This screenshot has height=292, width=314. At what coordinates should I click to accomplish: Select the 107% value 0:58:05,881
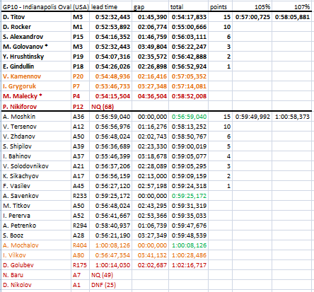pyautogui.click(x=292, y=17)
